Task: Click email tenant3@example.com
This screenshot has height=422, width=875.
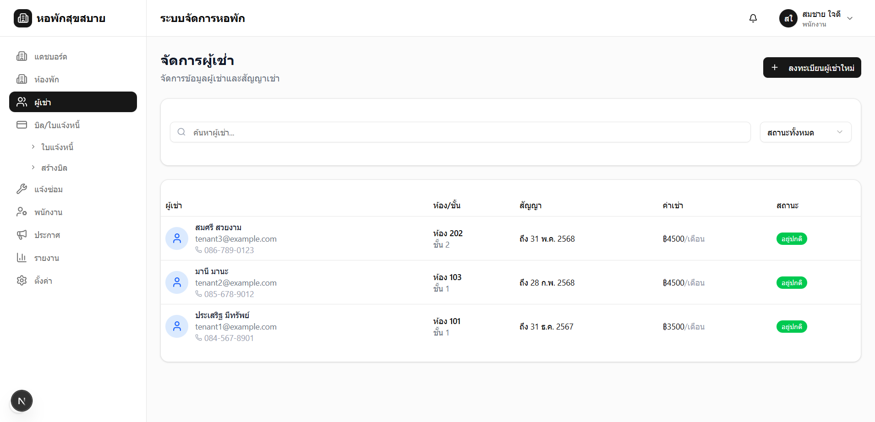Action: (236, 239)
